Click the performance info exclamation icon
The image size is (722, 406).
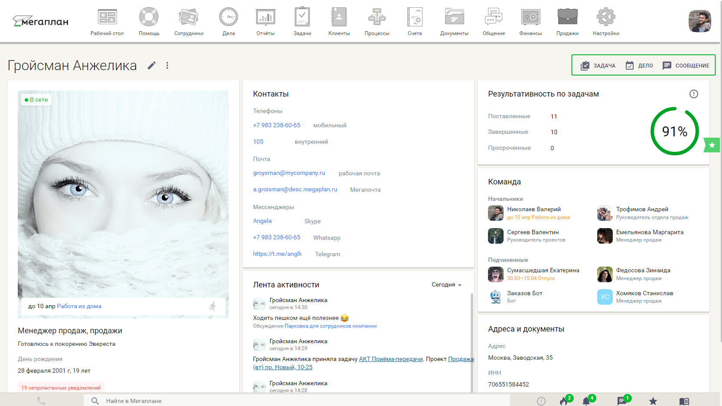click(693, 94)
